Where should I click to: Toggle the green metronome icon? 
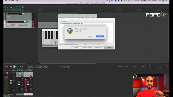point(23,7)
